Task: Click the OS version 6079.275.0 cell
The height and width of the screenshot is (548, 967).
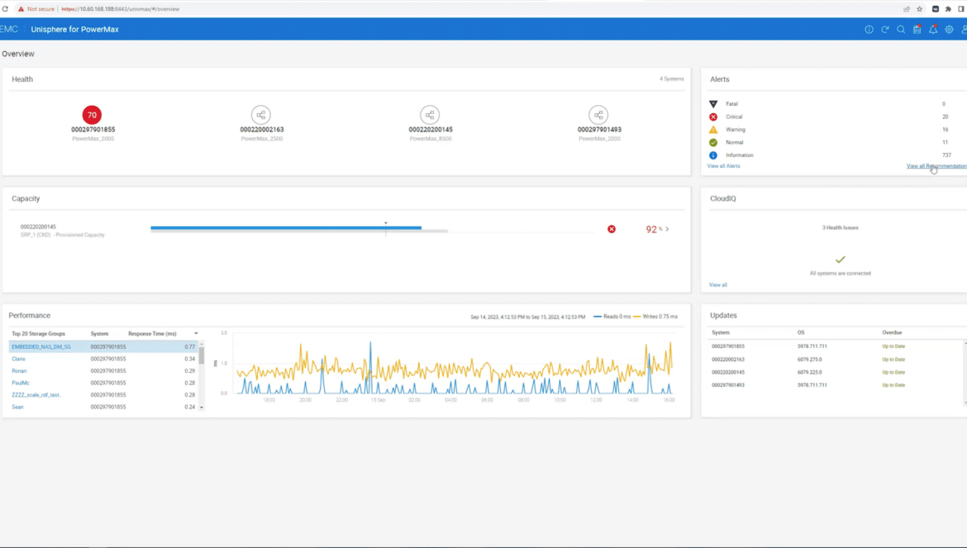Action: click(810, 360)
